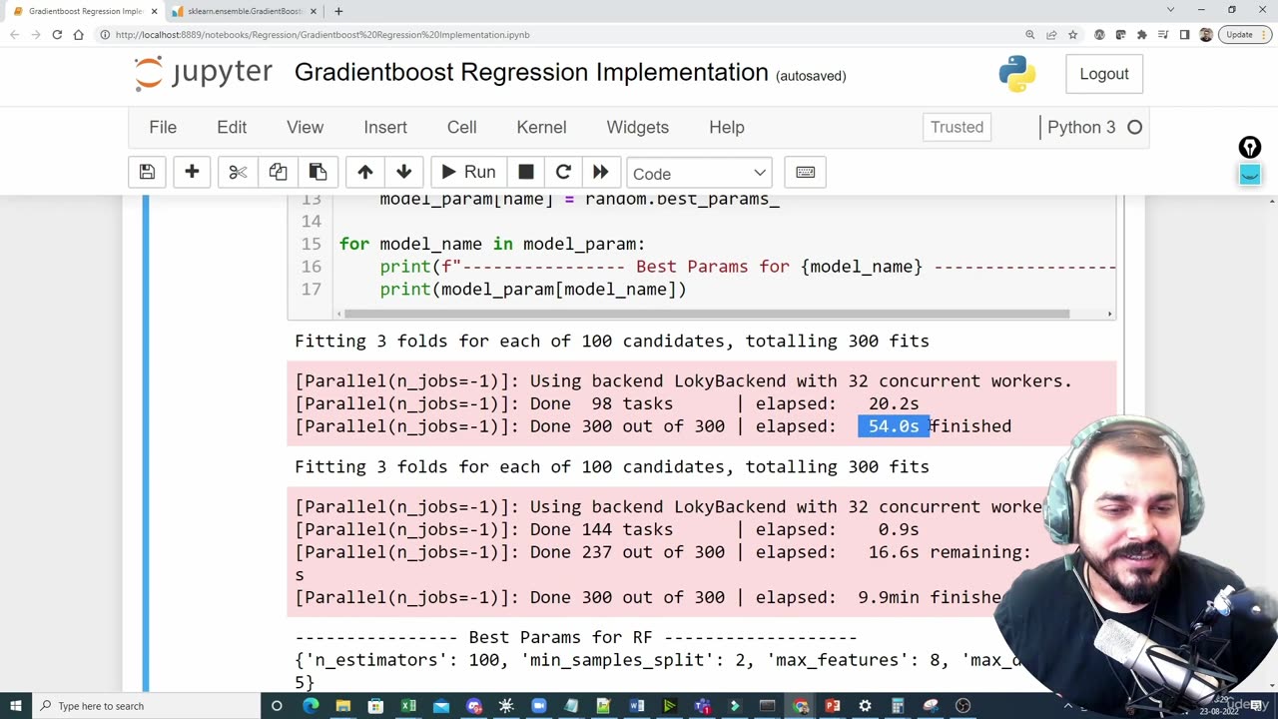Open the Insert menu
Screen dimensions: 1278x719
tap(385, 127)
